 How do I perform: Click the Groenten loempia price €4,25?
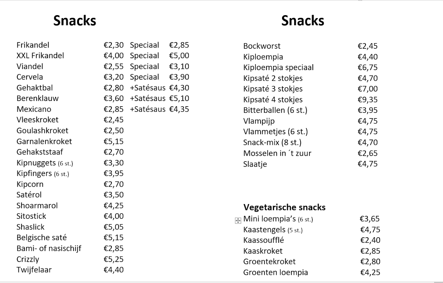coord(370,273)
